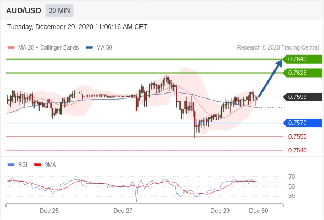
Task: Click the MA 50 blue legend swatch
Action: [x=89, y=48]
